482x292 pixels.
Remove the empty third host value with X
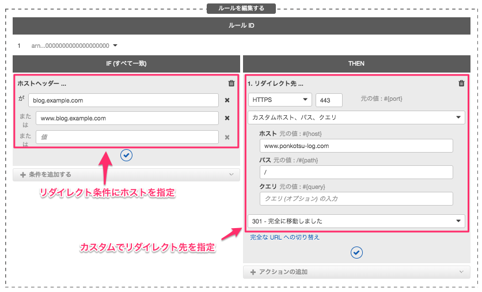(x=227, y=138)
